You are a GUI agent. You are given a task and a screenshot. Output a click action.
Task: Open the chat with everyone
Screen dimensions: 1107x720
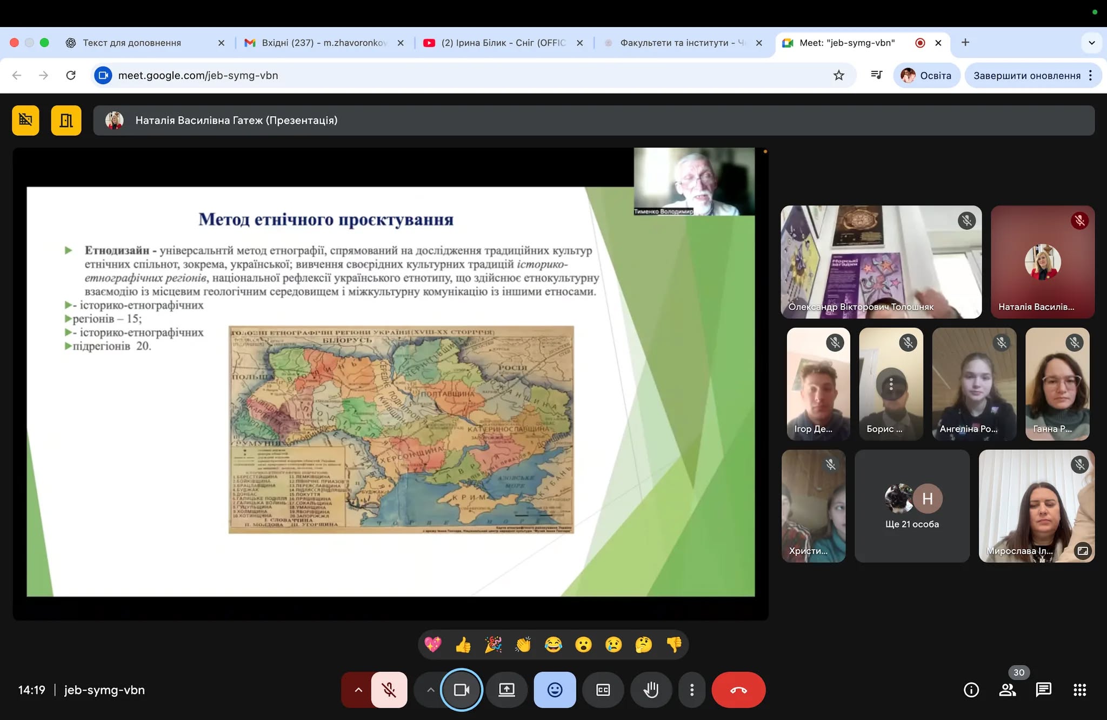coord(1043,690)
